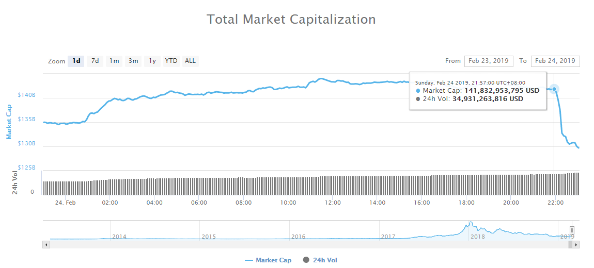
Task: Click the 2018 peak in the navigator
Action: (471, 224)
